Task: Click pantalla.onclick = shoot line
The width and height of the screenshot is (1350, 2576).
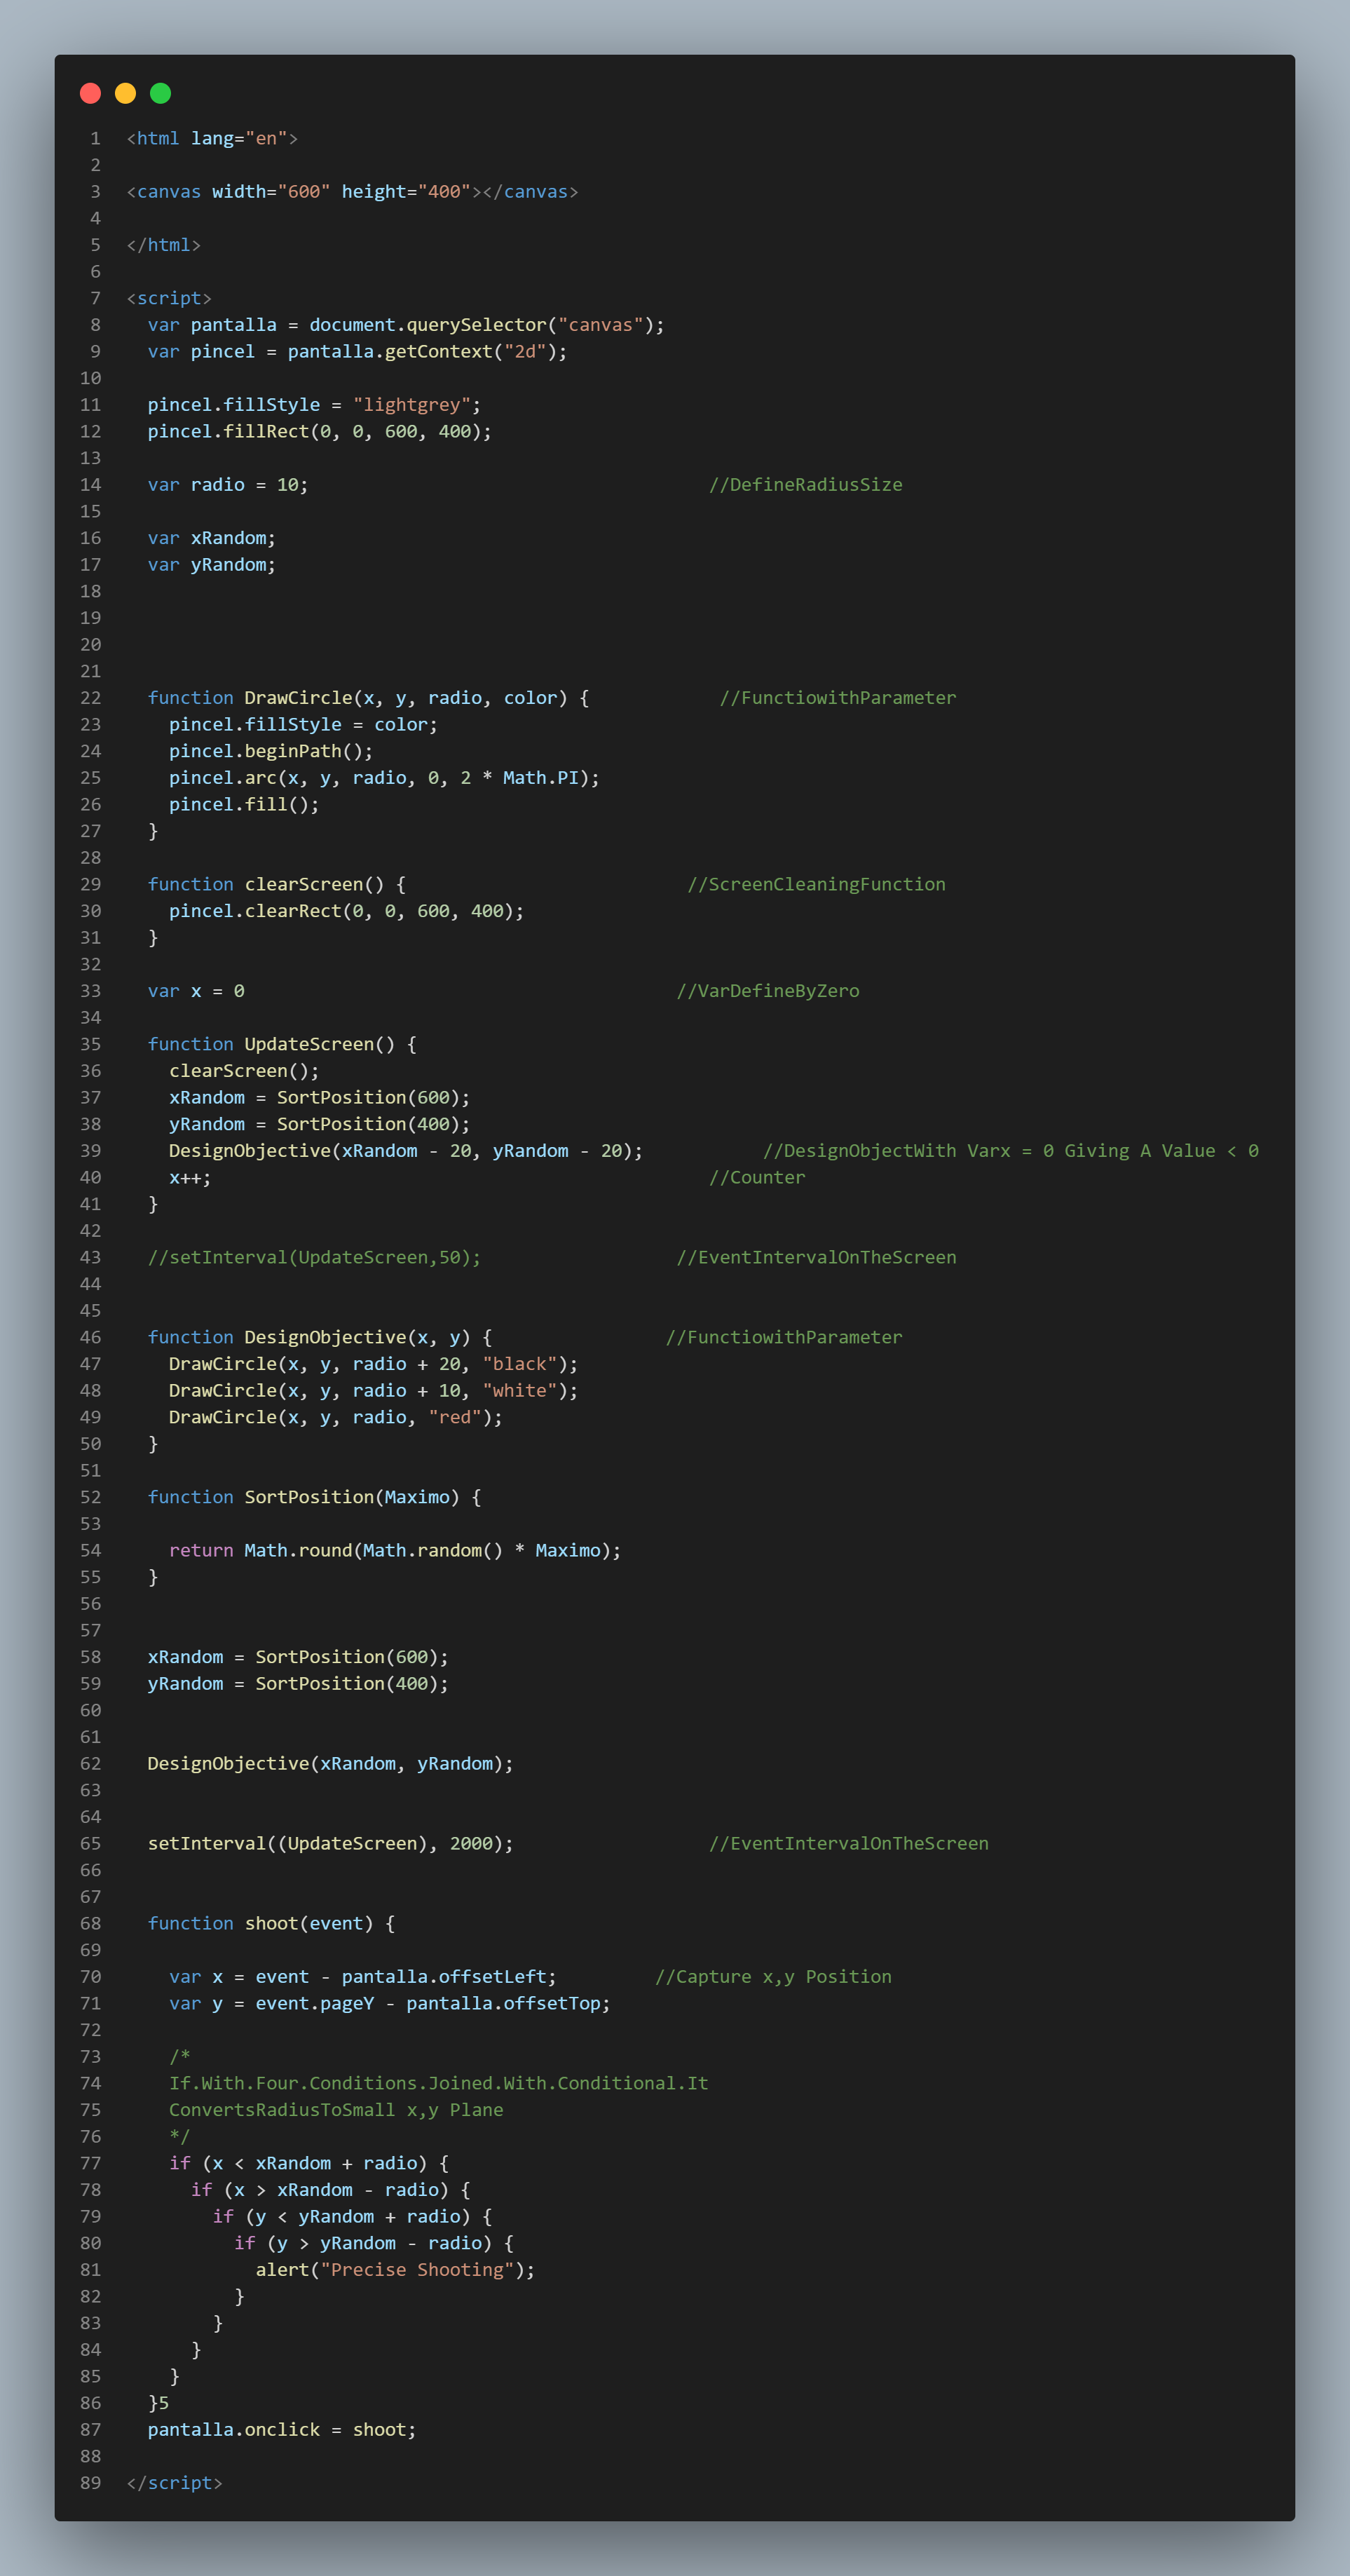Action: pos(282,2430)
